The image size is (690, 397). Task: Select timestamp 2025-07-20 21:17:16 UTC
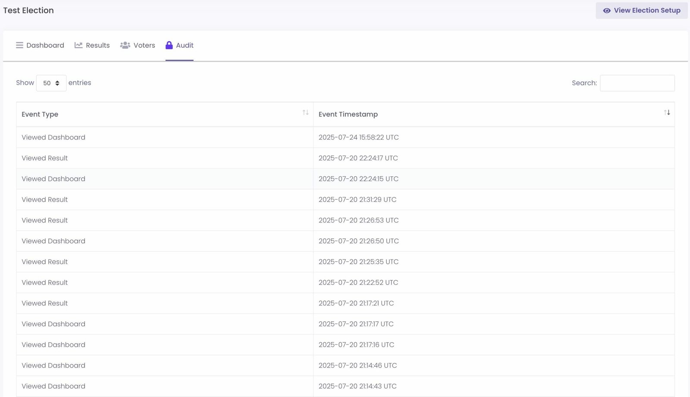[x=357, y=344]
